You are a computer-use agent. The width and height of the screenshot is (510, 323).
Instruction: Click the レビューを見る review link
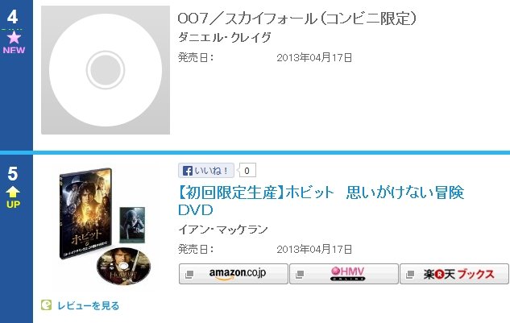88,305
